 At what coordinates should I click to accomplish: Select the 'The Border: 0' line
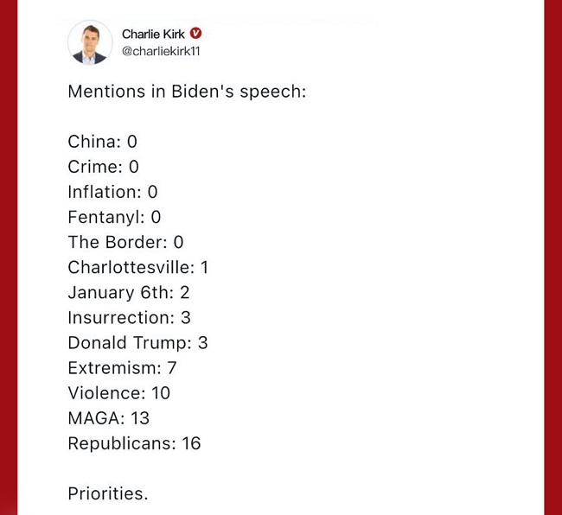pos(126,242)
